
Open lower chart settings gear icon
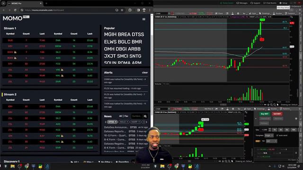click(x=233, y=109)
